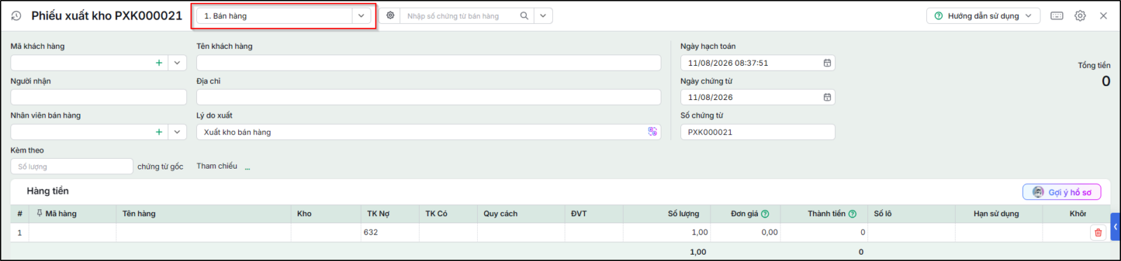Click Gợi ý hồ sơ button
This screenshot has width=1121, height=261.
pos(1061,192)
